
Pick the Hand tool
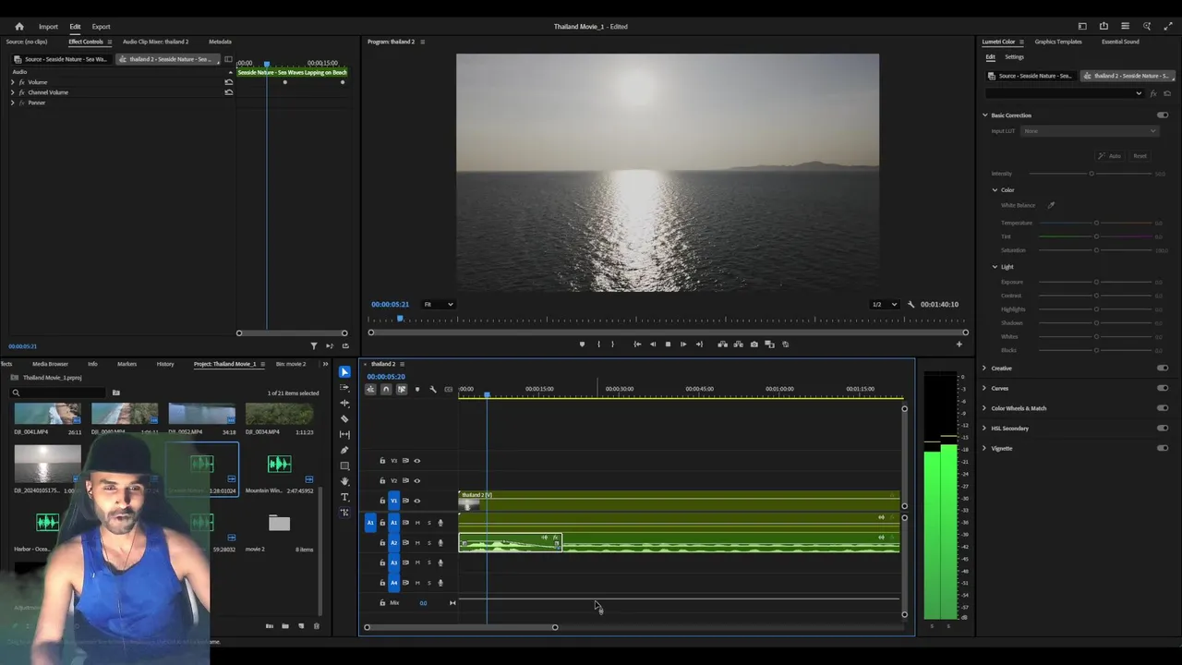point(344,481)
